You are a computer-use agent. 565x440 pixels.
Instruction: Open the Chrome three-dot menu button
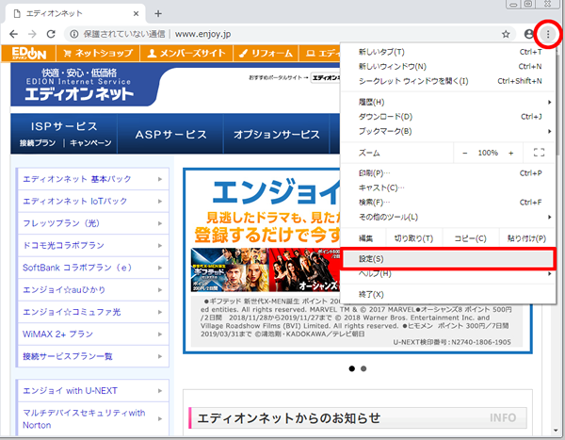548,34
